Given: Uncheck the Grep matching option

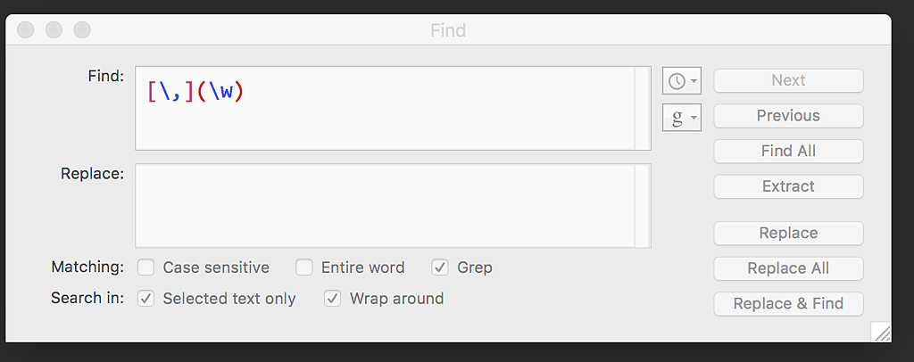Looking at the screenshot, I should [x=440, y=267].
